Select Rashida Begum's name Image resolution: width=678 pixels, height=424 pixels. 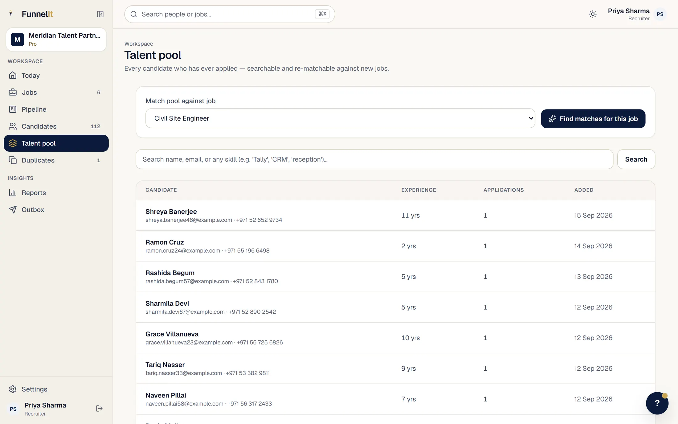tap(170, 273)
